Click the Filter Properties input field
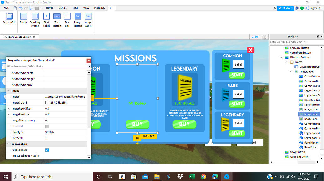 [x=47, y=66]
